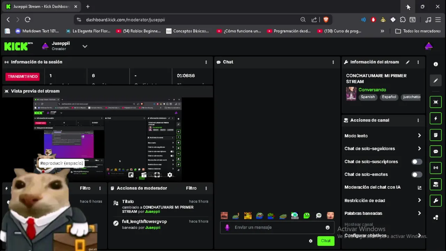The width and height of the screenshot is (446, 251).
Task: Open Markdown Text 101 bookmark
Action: click(37, 31)
